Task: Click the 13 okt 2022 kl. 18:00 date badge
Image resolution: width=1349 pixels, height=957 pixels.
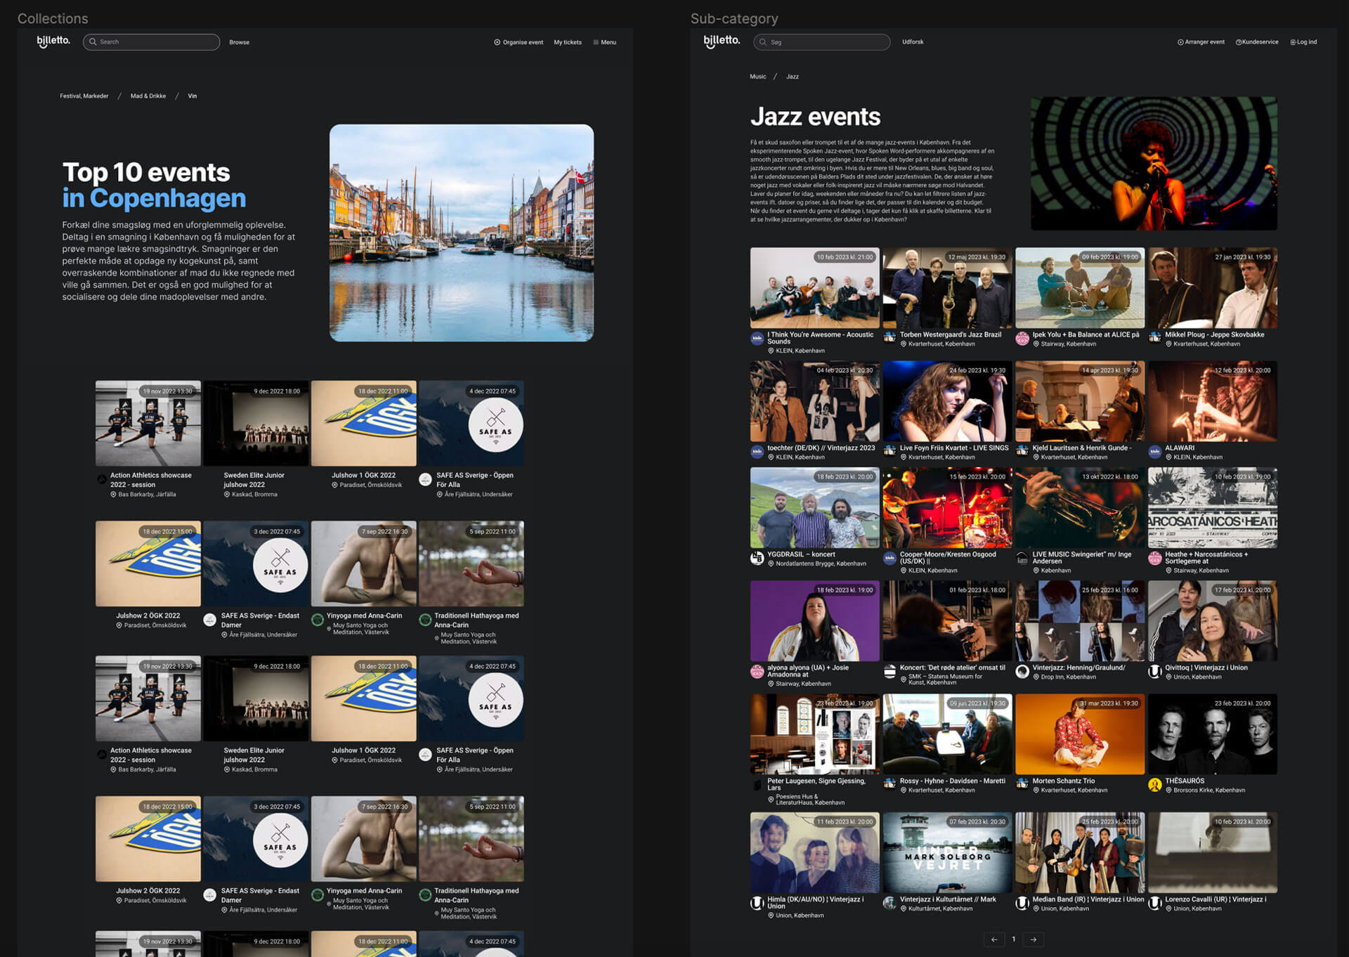Action: point(1110,476)
